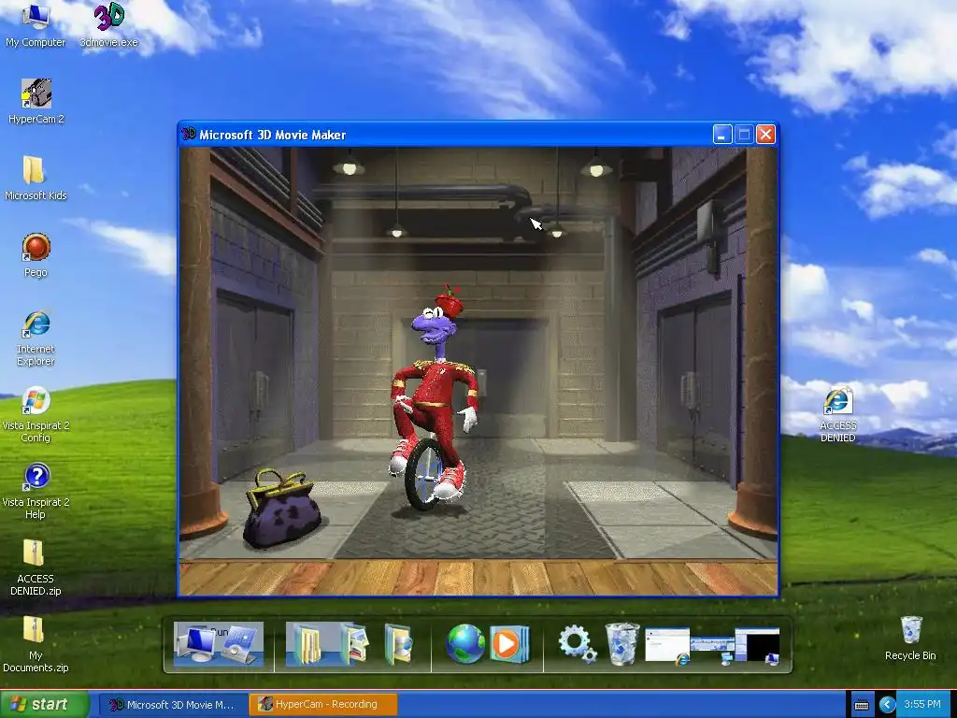Open the Recycle Bin on desktop
957x718 pixels.
[910, 638]
